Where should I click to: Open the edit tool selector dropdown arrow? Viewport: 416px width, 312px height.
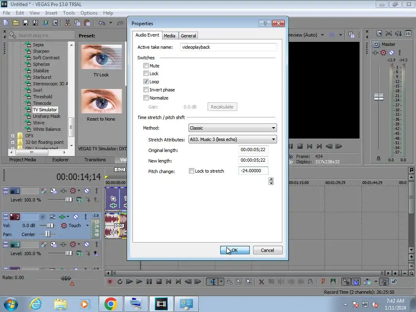[x=221, y=282]
